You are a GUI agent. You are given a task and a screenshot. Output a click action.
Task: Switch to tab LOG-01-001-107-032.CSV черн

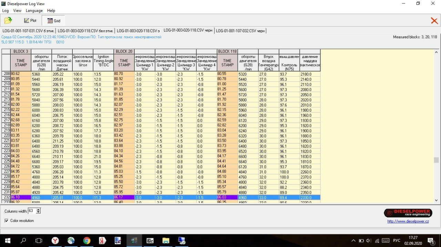pyautogui.click(x=240, y=31)
